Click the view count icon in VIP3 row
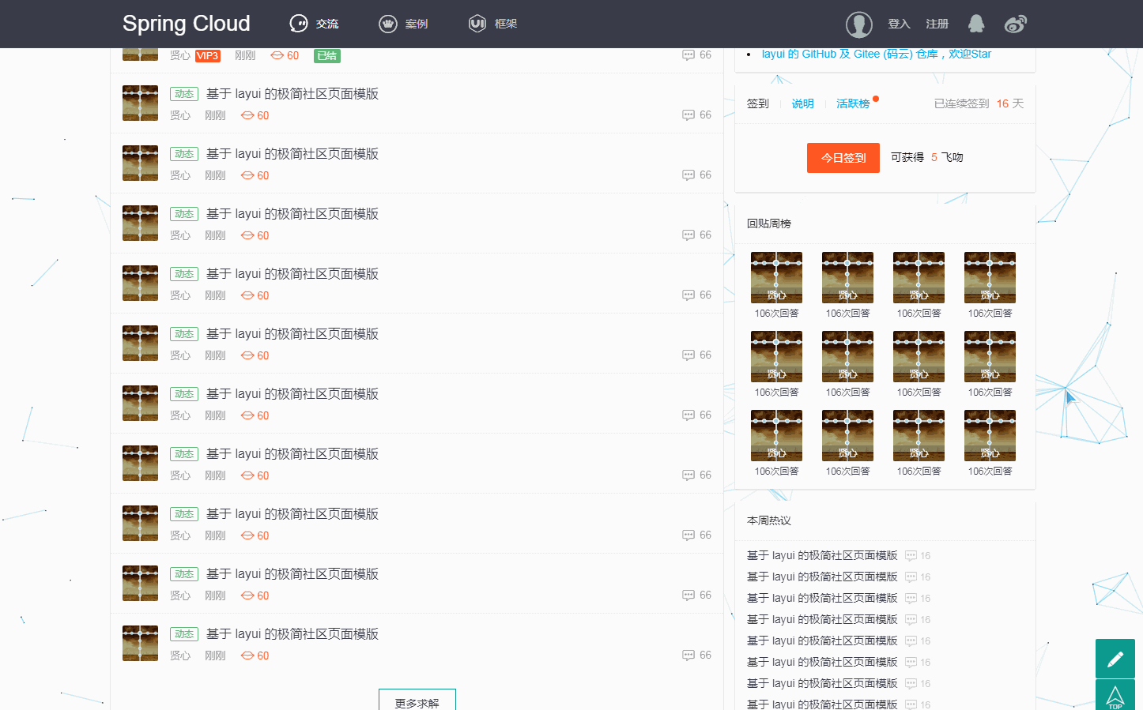1143x710 pixels. click(x=277, y=55)
